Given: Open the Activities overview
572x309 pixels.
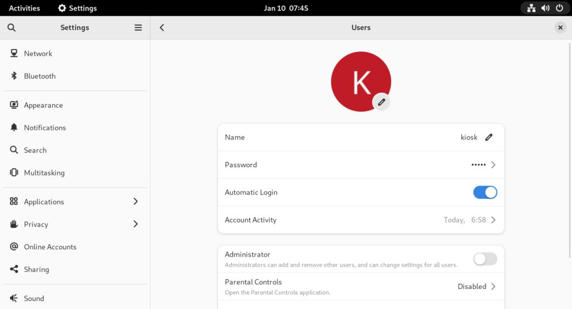Looking at the screenshot, I should 25,8.
